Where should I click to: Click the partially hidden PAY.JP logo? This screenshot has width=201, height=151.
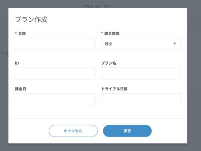click(x=98, y=6)
